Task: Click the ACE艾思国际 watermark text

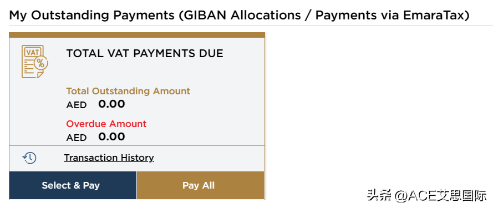Action: pyautogui.click(x=447, y=196)
